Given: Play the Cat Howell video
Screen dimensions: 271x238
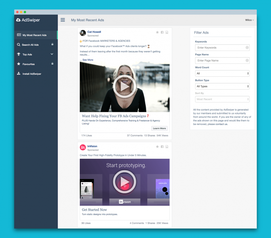Looking at the screenshot, I should click(x=124, y=87).
